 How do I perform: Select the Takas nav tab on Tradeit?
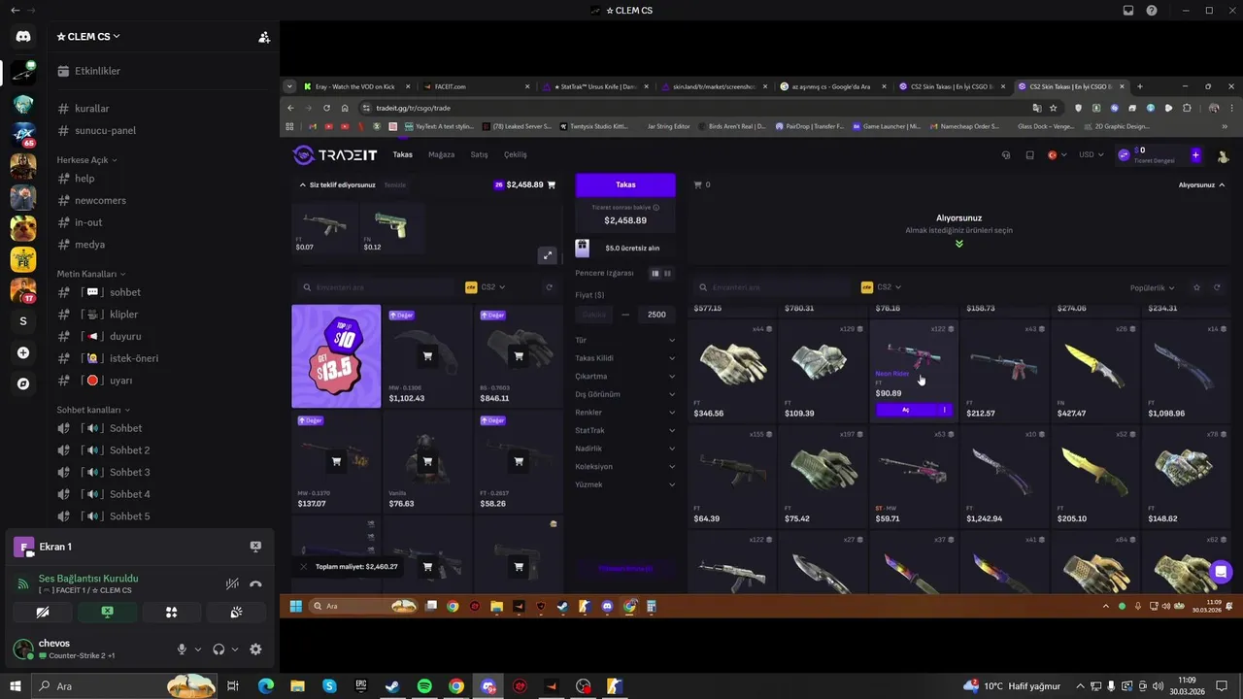coord(402,154)
